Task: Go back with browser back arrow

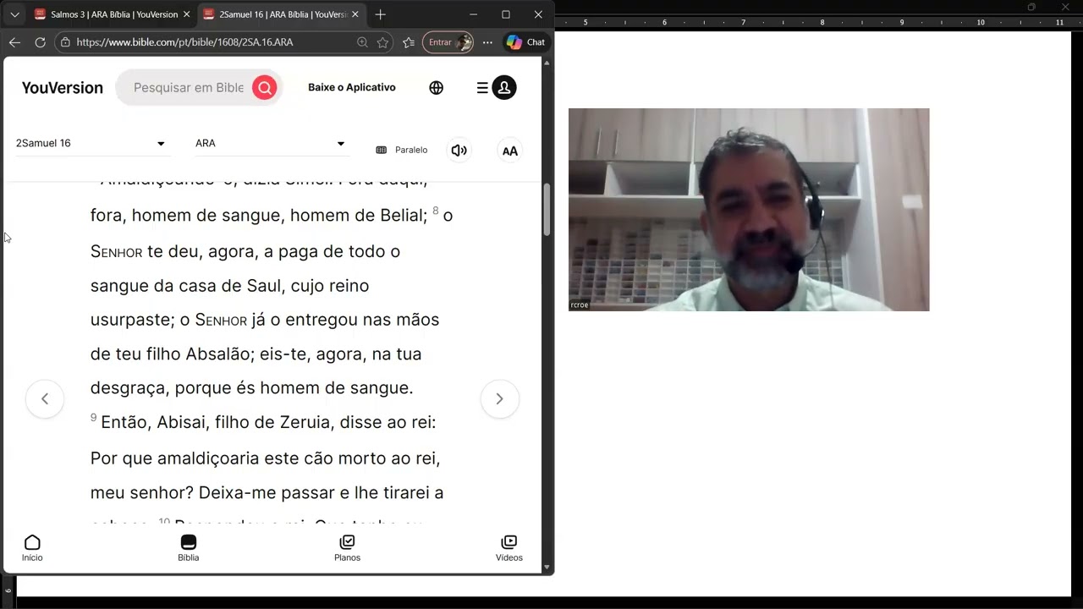Action: pos(14,42)
